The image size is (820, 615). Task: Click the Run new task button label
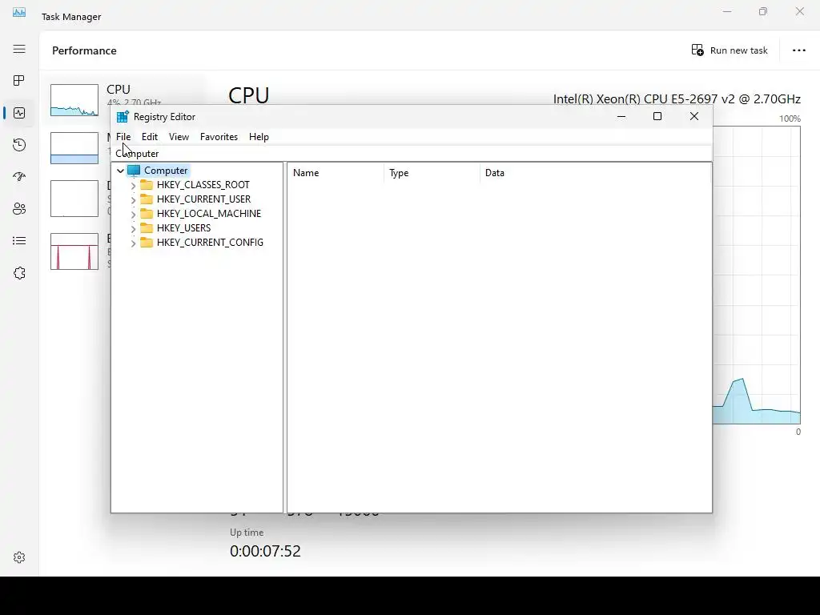(x=738, y=50)
